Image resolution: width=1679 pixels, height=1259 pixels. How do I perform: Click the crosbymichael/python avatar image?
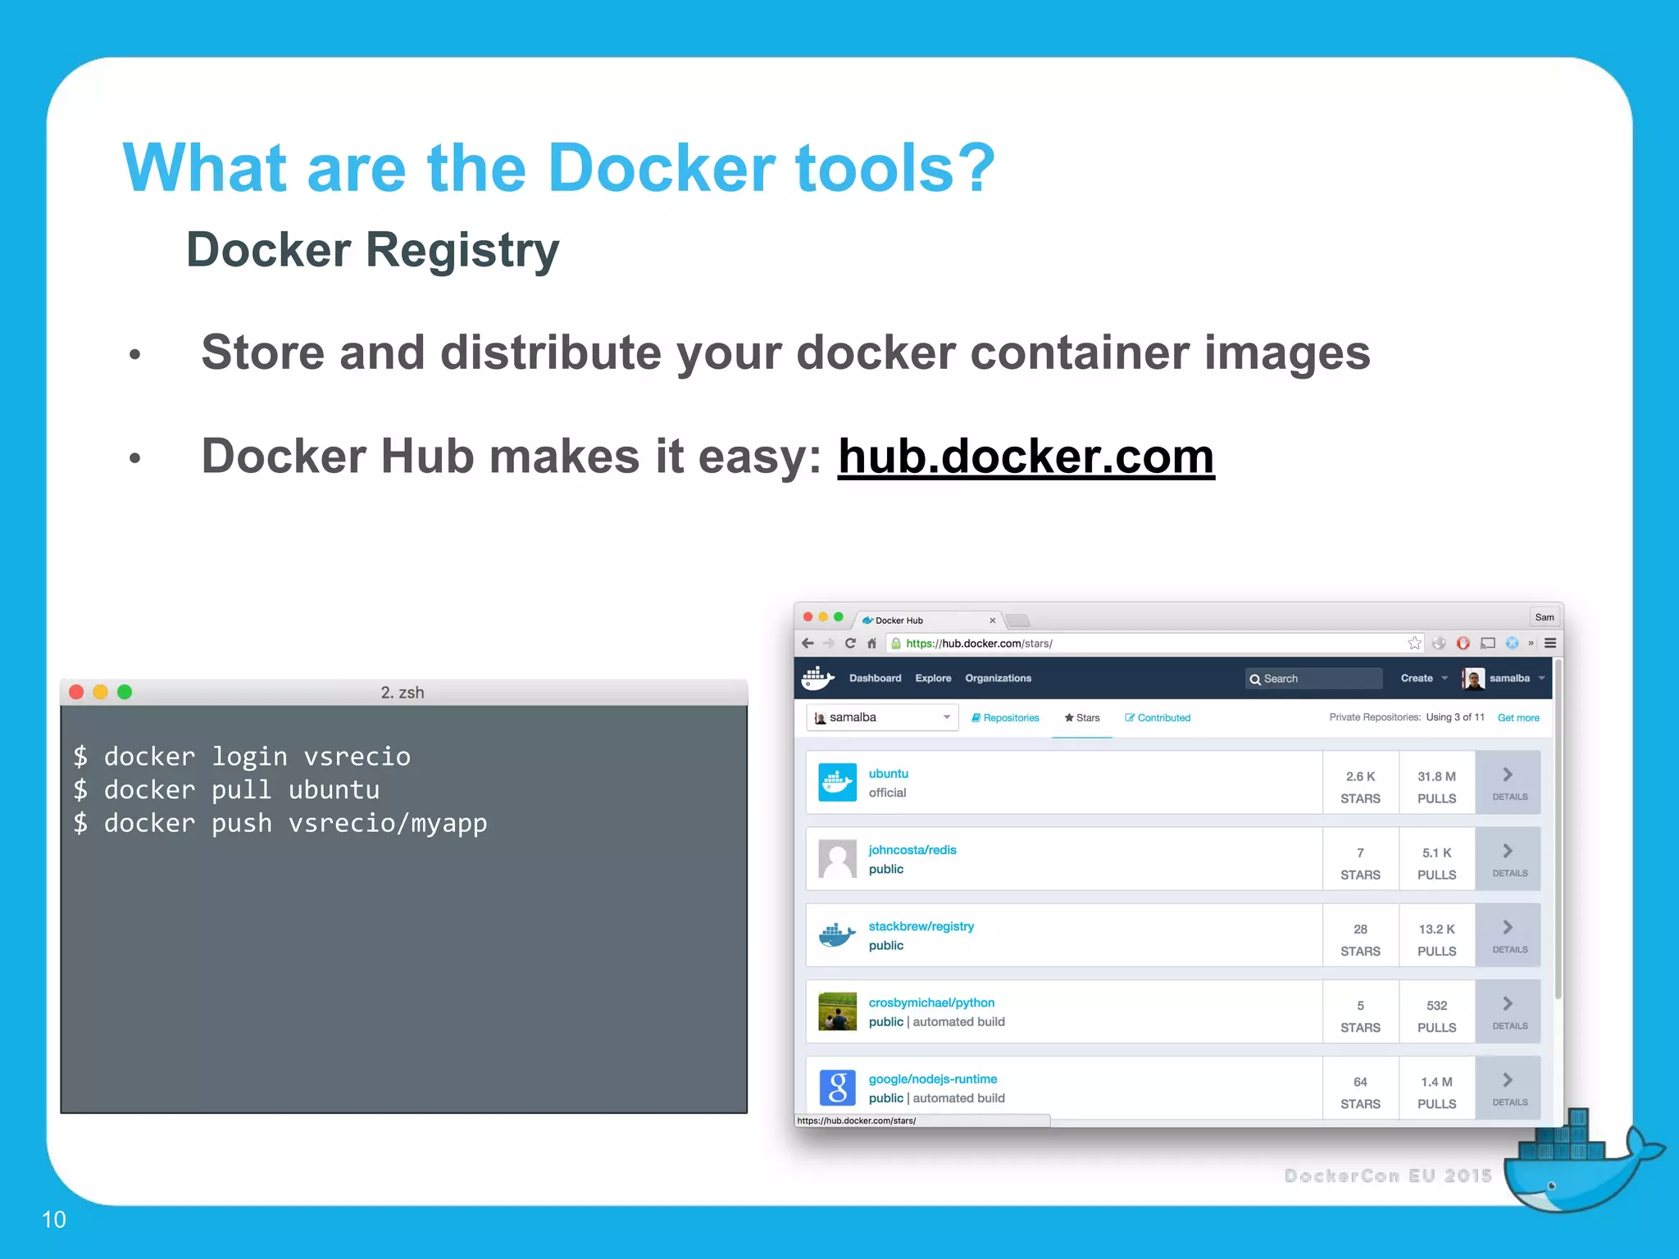pos(837,1011)
